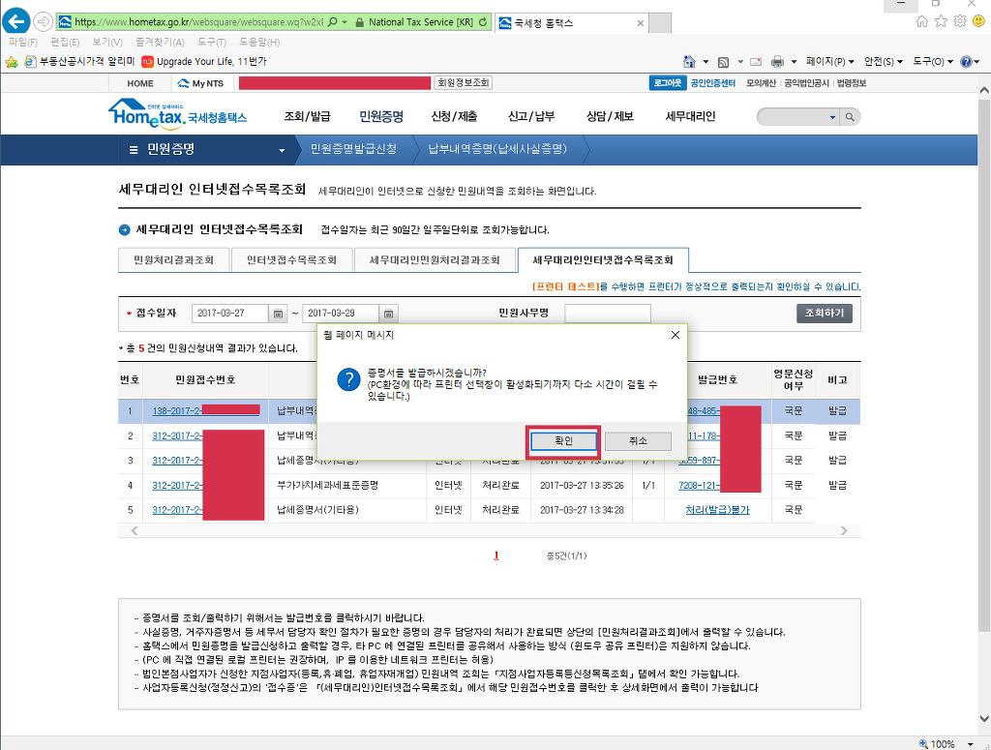Confirm the dialog with 확인 button
Screen dimensions: 991x750
(x=563, y=441)
